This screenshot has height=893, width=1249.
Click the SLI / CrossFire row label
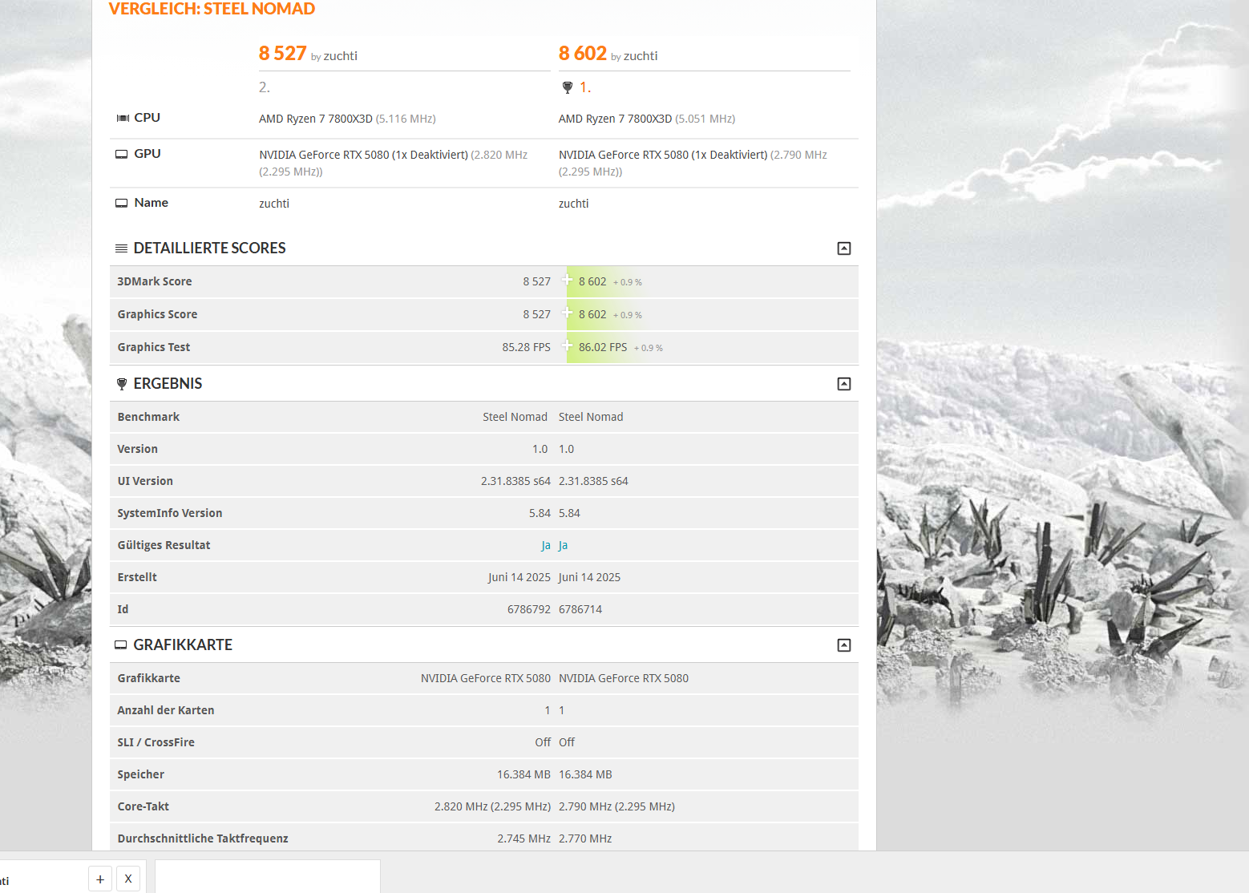tap(156, 742)
